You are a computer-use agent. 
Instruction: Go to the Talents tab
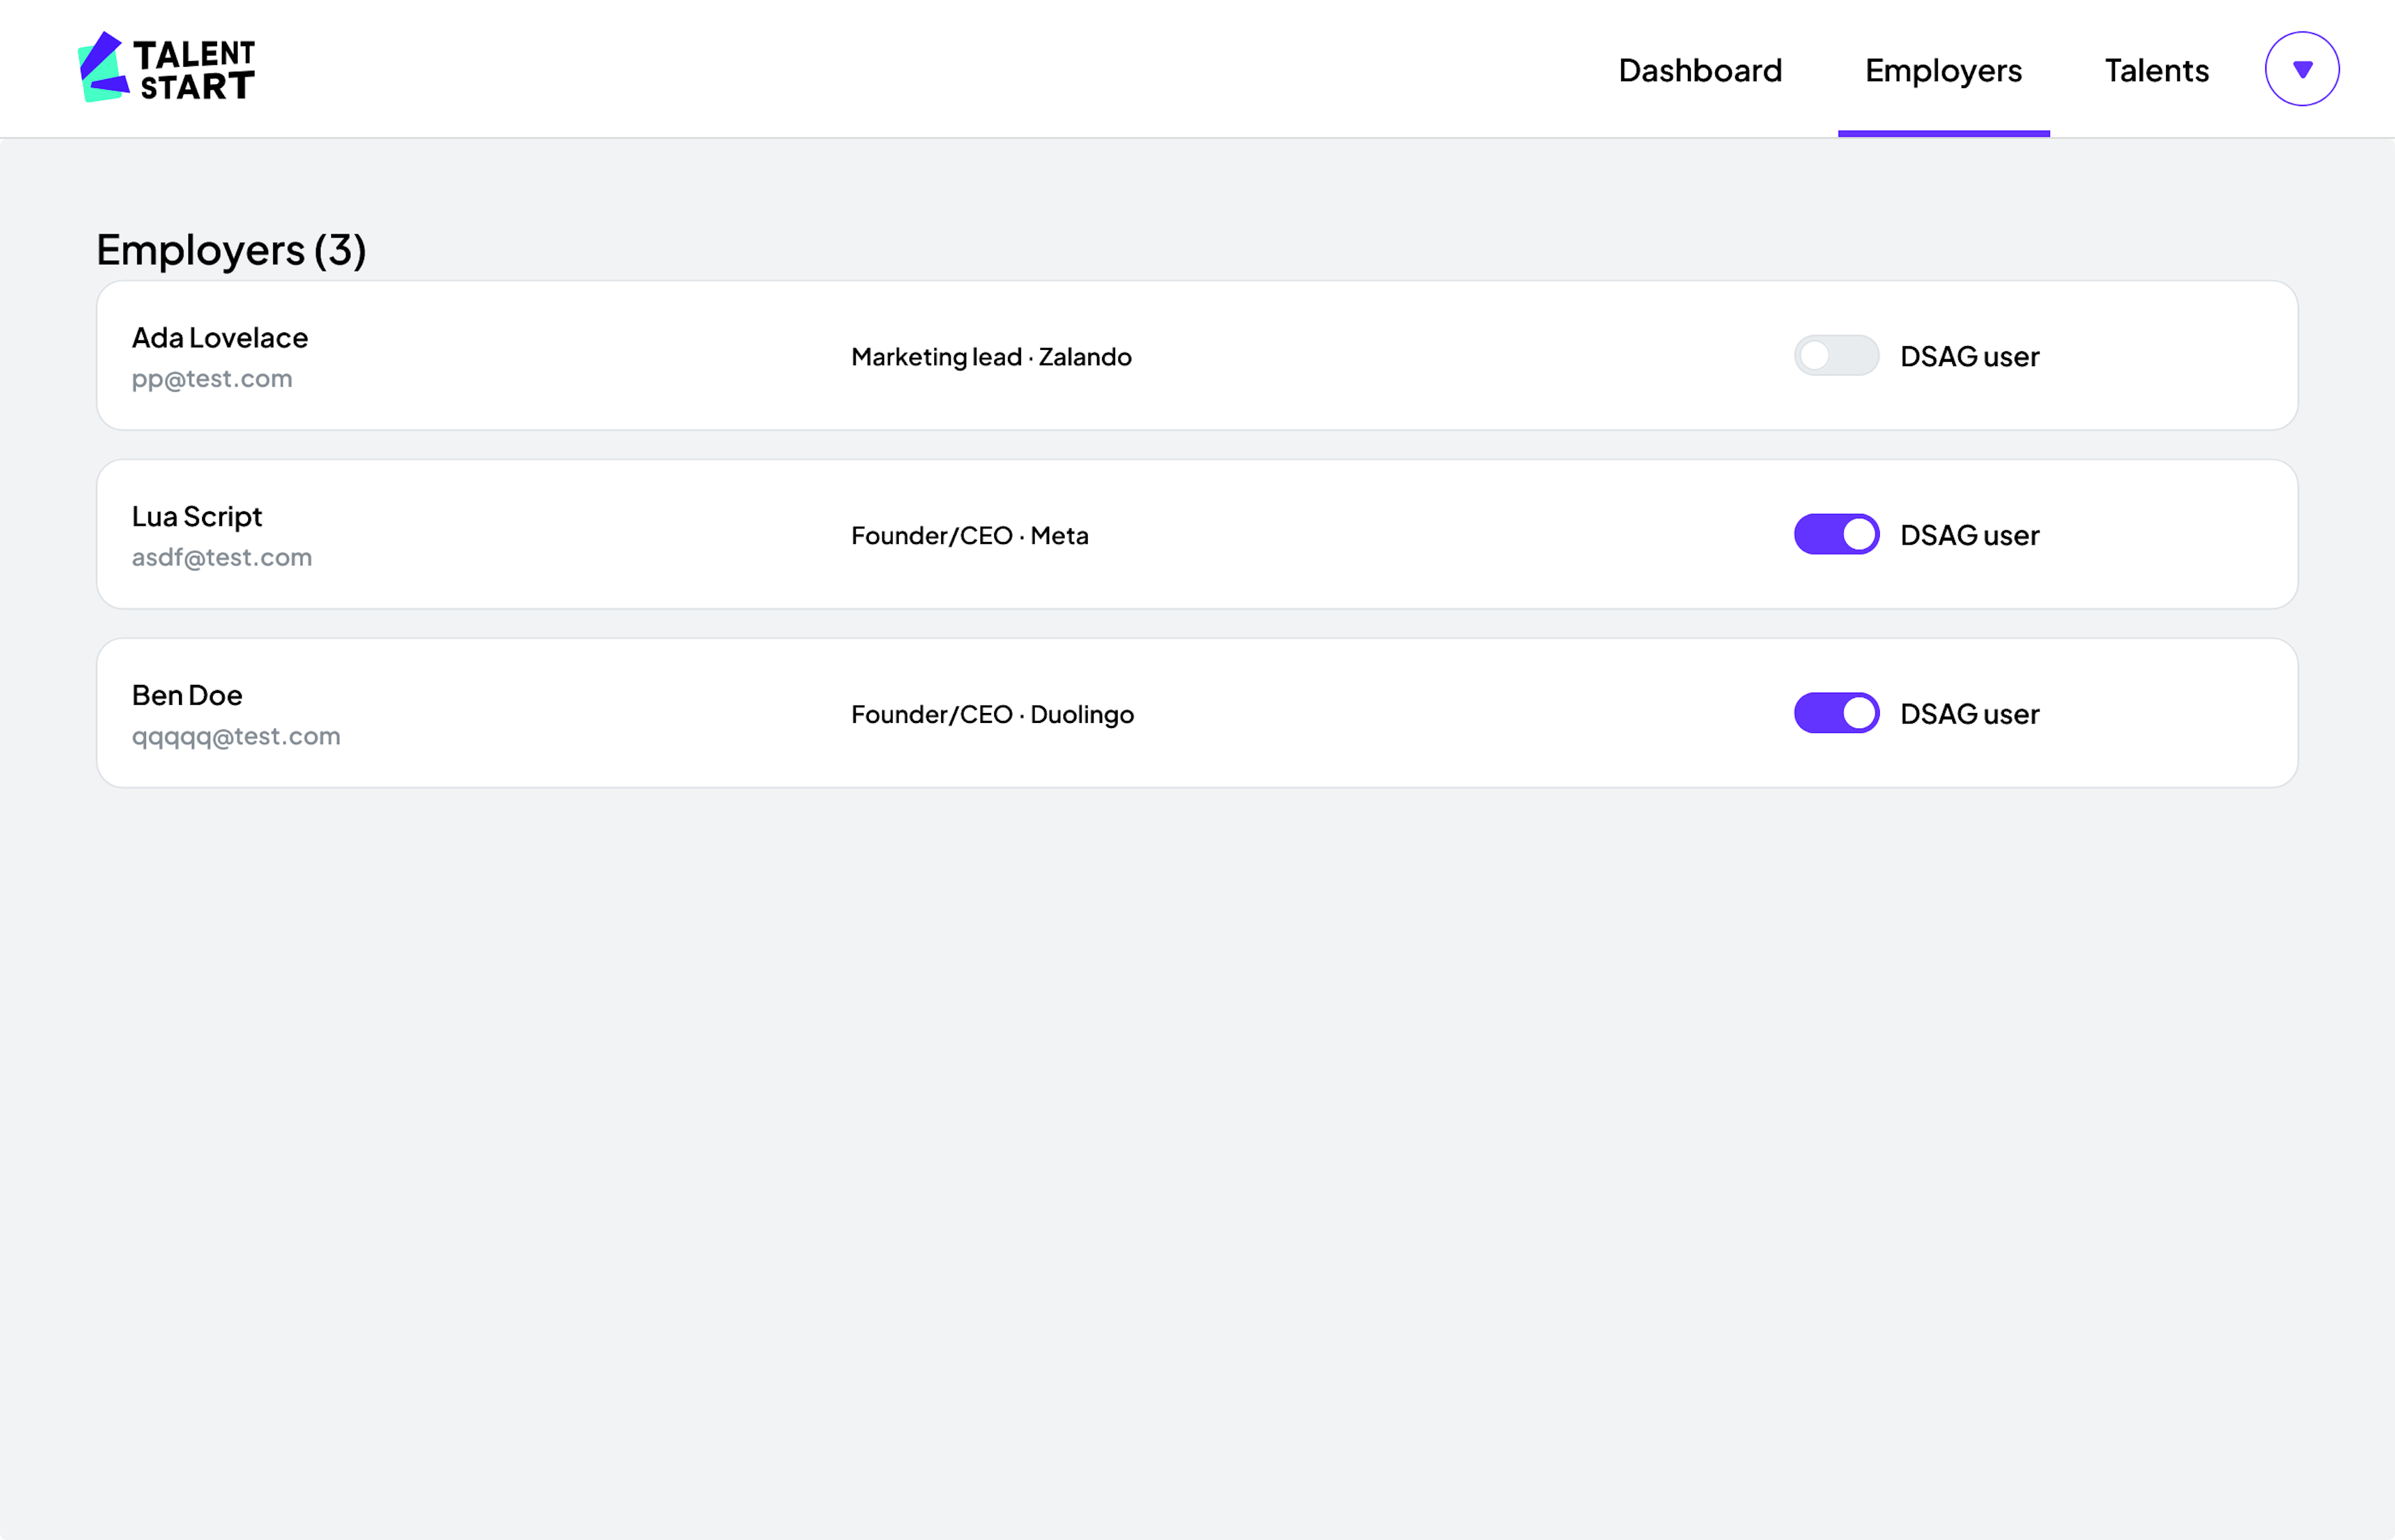pos(2156,70)
